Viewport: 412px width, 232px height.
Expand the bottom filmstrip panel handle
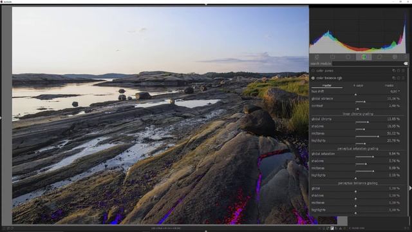pos(206,231)
